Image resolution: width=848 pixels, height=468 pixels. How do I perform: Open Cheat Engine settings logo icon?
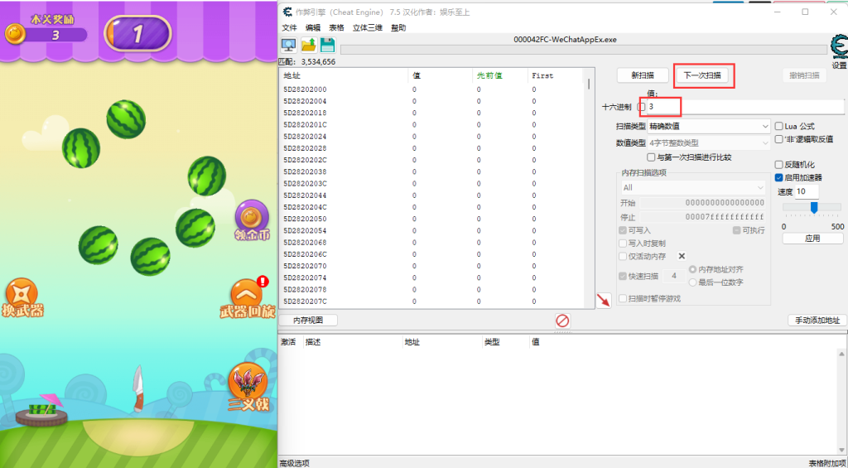[839, 47]
